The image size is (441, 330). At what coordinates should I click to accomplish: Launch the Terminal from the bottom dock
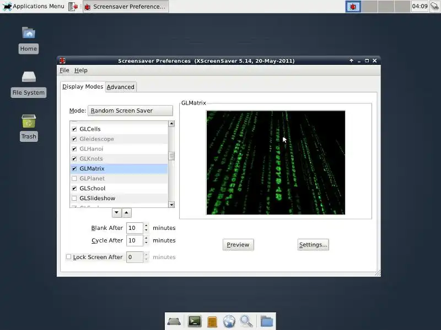(x=195, y=321)
